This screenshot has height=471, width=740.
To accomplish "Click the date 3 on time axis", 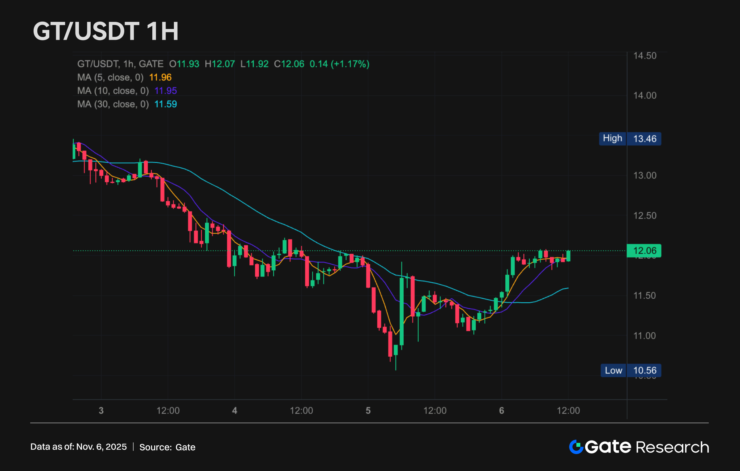I will [101, 411].
